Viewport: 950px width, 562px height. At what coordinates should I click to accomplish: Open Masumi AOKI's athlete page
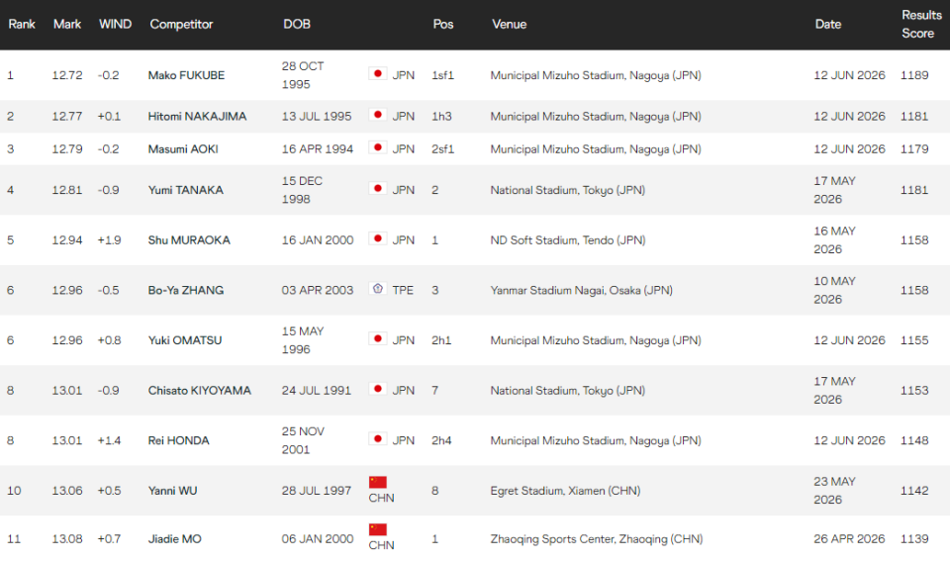click(183, 149)
